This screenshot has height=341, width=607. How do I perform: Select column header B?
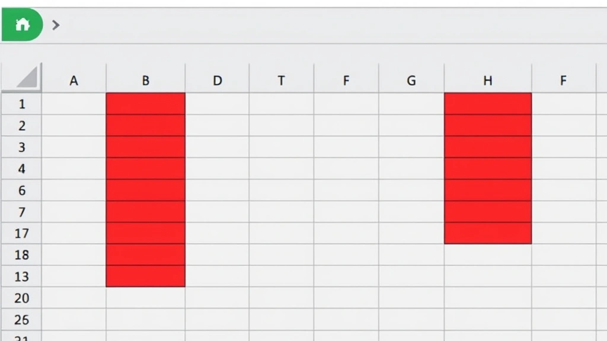coord(145,80)
